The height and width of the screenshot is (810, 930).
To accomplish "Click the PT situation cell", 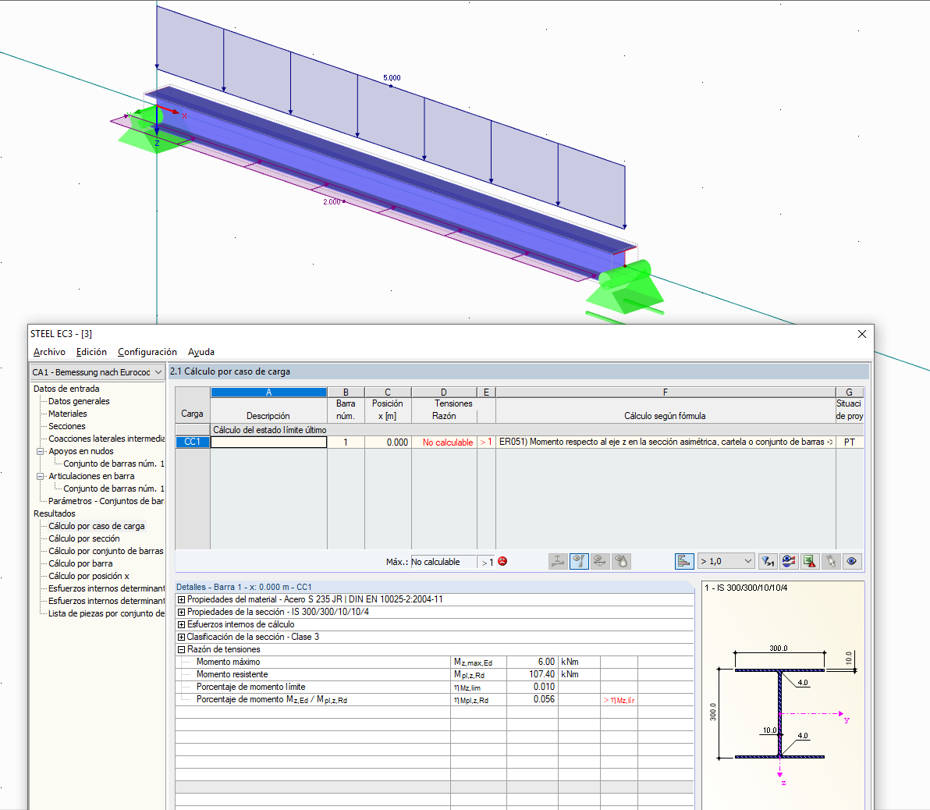I will point(850,442).
